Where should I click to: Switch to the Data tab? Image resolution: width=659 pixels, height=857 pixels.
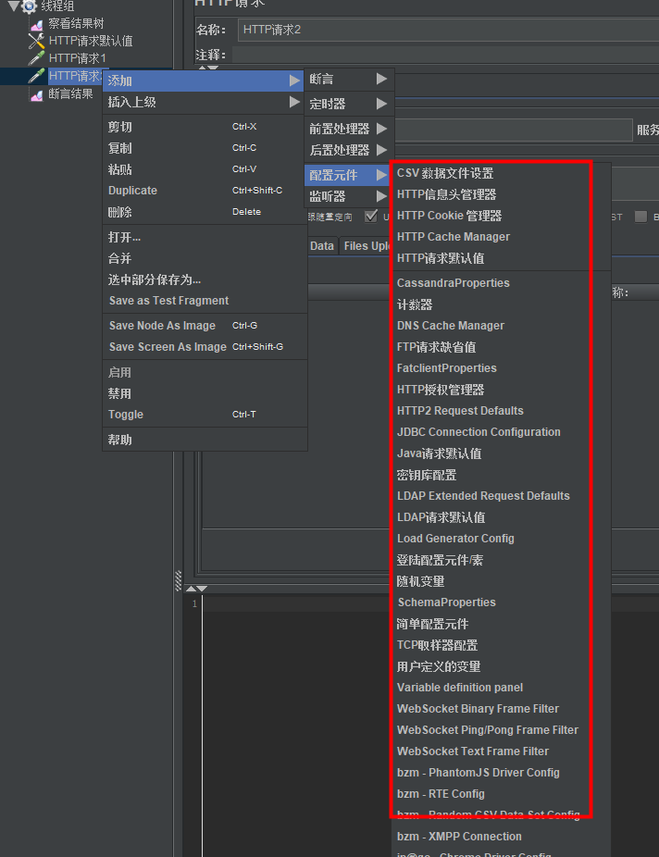(x=322, y=246)
